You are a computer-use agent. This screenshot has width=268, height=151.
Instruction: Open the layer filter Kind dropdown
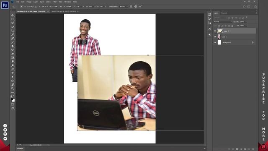[220, 18]
